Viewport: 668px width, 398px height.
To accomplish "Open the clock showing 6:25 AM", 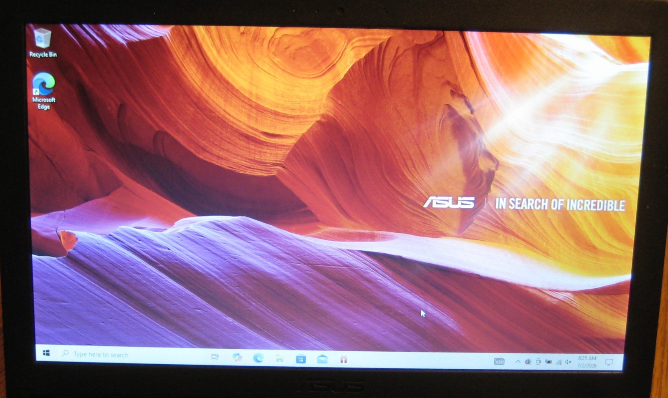I will [587, 362].
